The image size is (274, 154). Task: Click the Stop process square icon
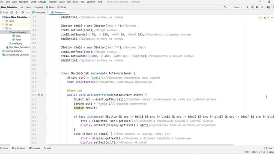pos(262,7)
